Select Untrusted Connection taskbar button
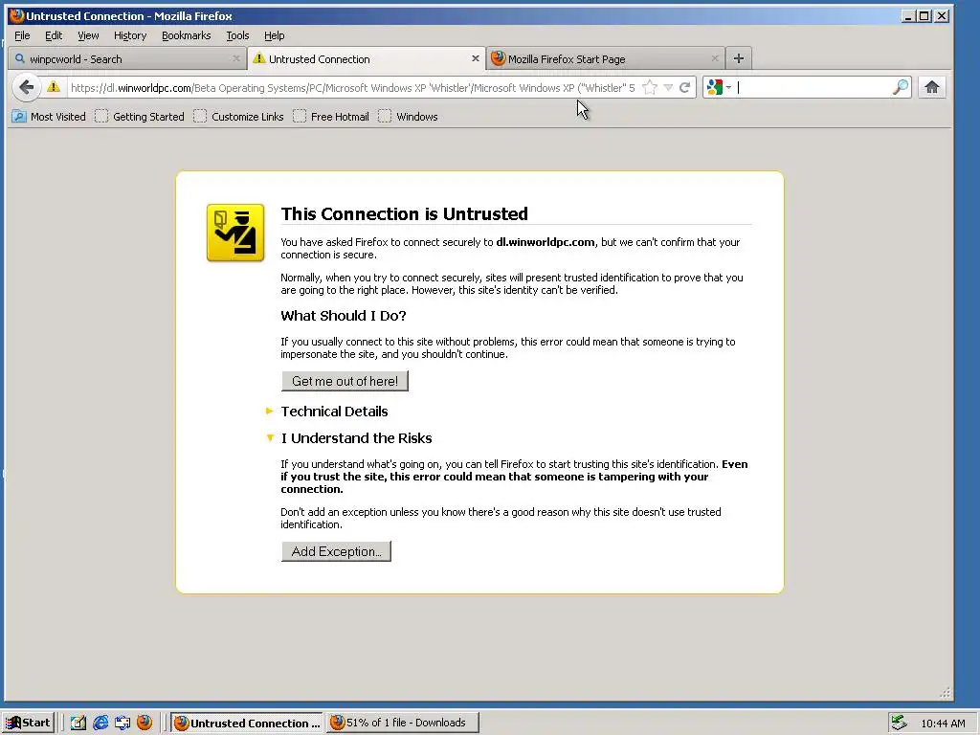The height and width of the screenshot is (735, 980). tap(247, 723)
